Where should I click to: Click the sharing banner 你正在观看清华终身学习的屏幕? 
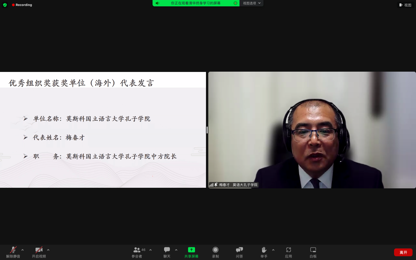[x=196, y=3]
